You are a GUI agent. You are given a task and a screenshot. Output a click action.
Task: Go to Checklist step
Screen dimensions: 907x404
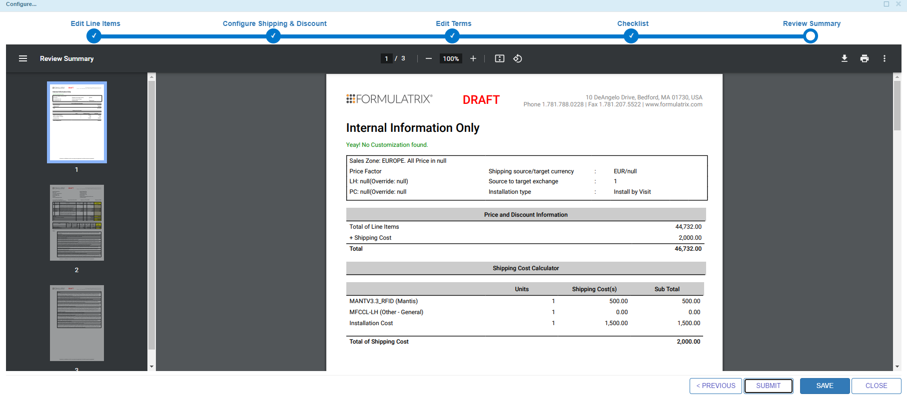point(631,36)
